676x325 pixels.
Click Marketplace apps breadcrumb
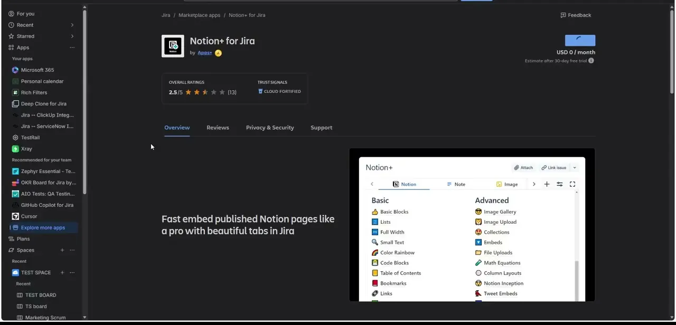tap(199, 15)
